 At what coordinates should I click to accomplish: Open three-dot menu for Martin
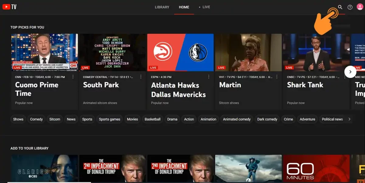click(277, 77)
